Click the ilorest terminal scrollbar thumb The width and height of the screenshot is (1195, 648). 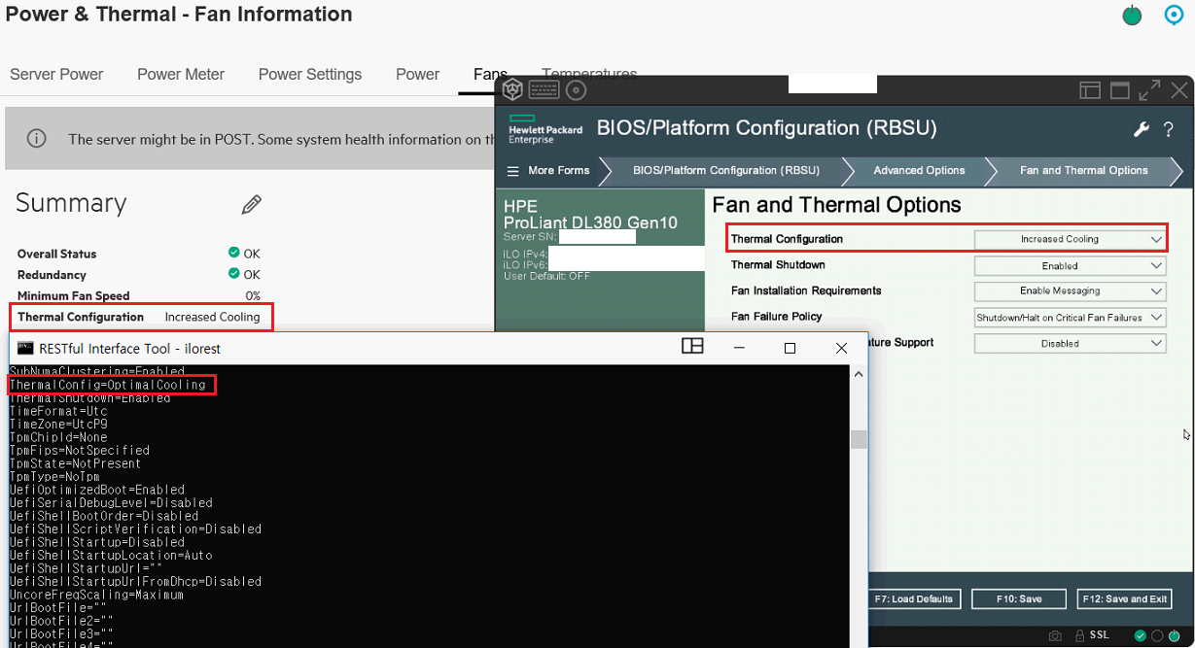pos(859,440)
